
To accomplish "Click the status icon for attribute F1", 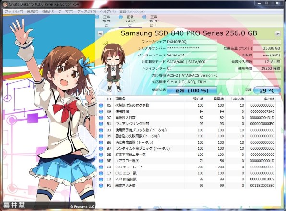I will coord(101,186).
